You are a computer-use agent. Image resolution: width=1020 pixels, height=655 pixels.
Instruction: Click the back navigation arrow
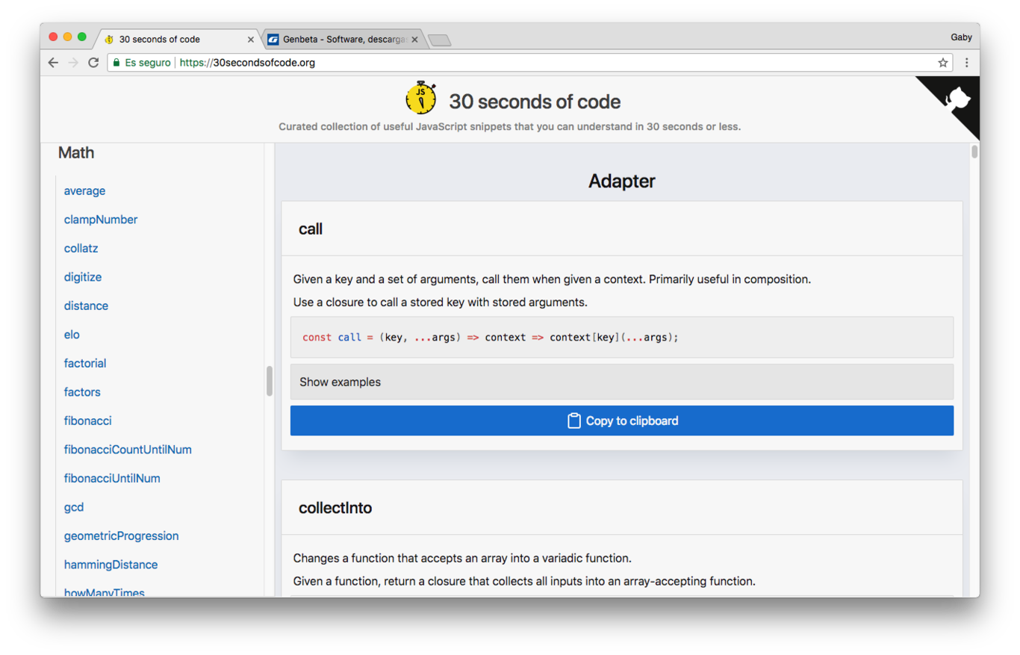[52, 63]
